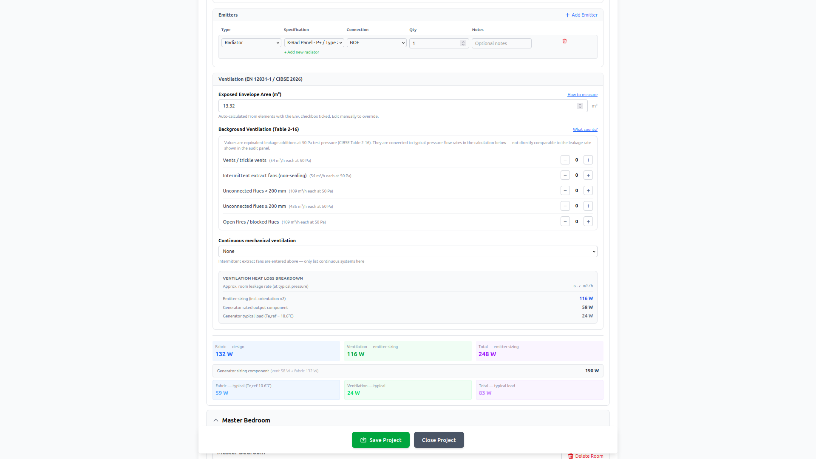This screenshot has width=816, height=459.
Task: Open the radiator Specification dropdown
Action: coord(314,43)
